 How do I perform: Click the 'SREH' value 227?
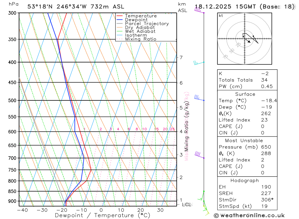coord(266,194)
